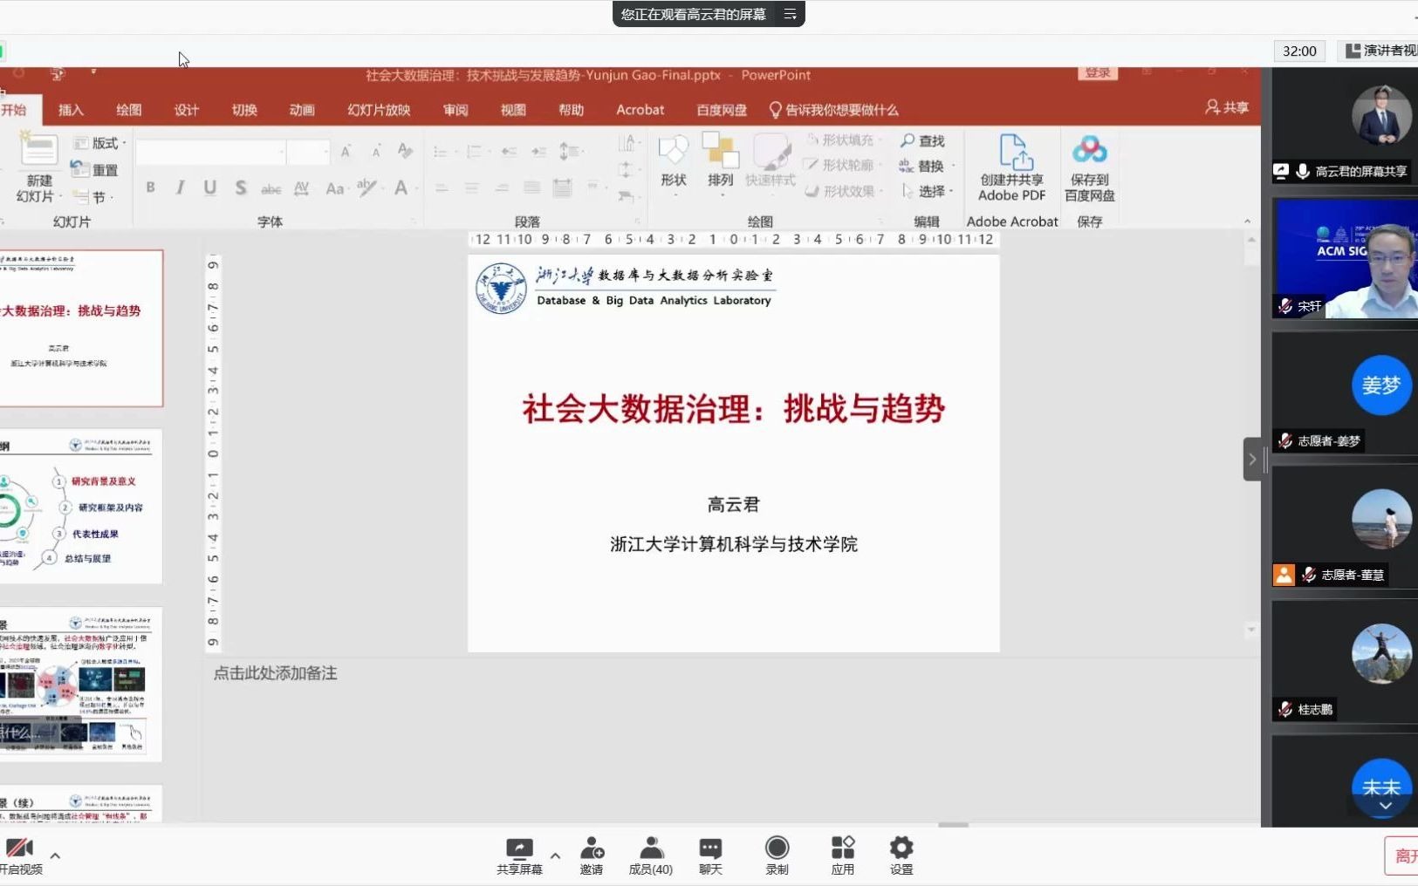Increase font size button
The image size is (1418, 886).
coord(346,152)
